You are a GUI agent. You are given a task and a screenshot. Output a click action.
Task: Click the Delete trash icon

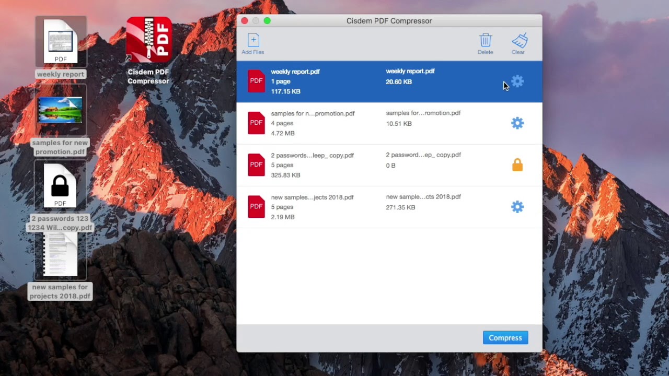(486, 40)
